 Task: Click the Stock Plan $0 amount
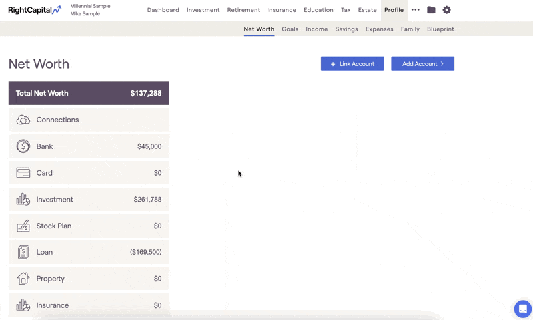(x=157, y=226)
